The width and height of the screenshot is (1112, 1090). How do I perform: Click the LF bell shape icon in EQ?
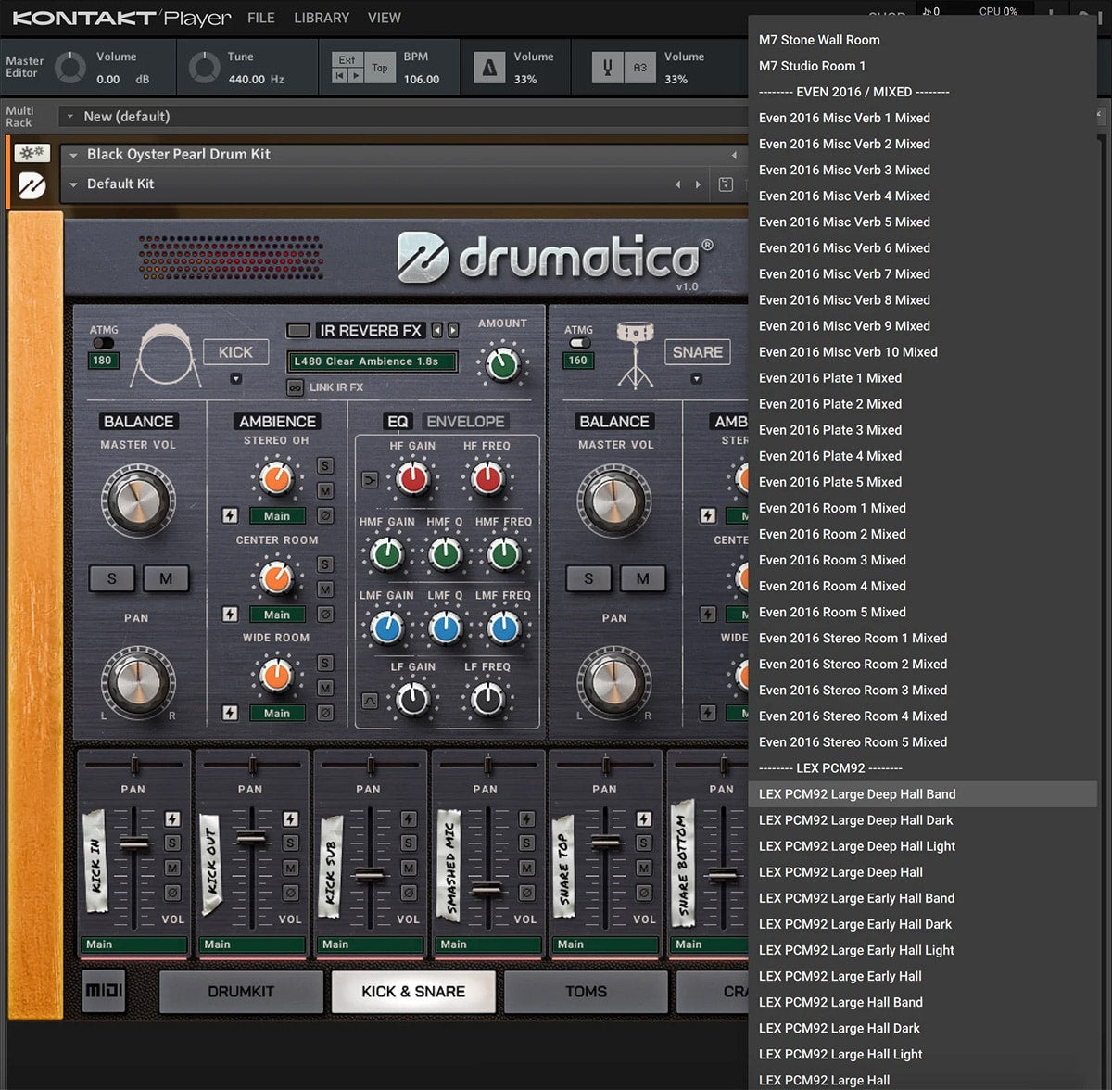tap(370, 701)
